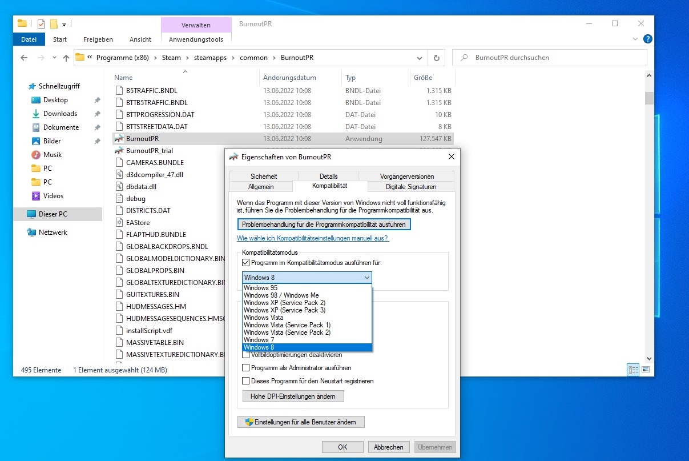The image size is (689, 461).
Task: Click the Netzwerk icon in sidebar
Action: (31, 232)
